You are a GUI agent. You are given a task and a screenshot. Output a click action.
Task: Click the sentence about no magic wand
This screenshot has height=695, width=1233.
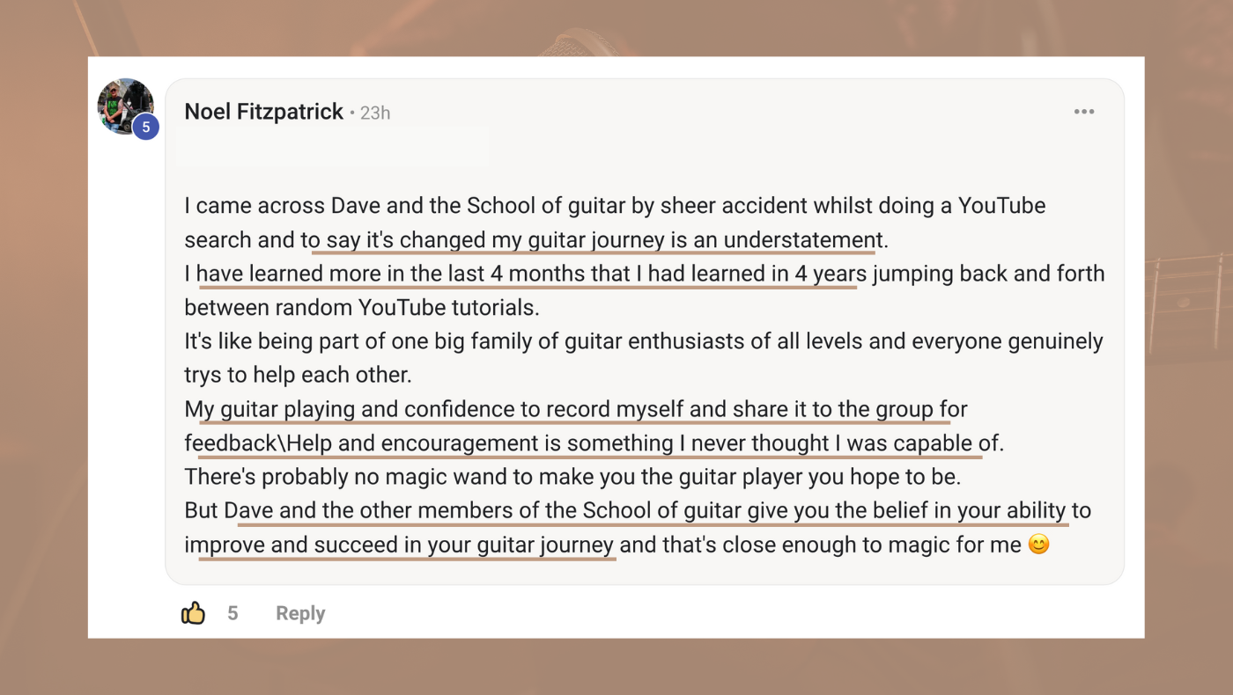(x=572, y=478)
